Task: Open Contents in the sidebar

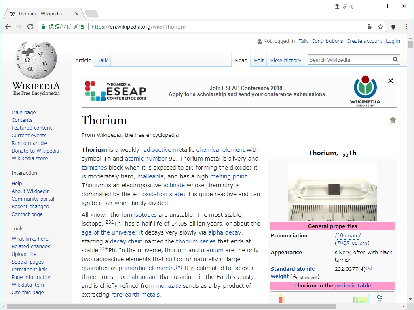Action: click(22, 120)
